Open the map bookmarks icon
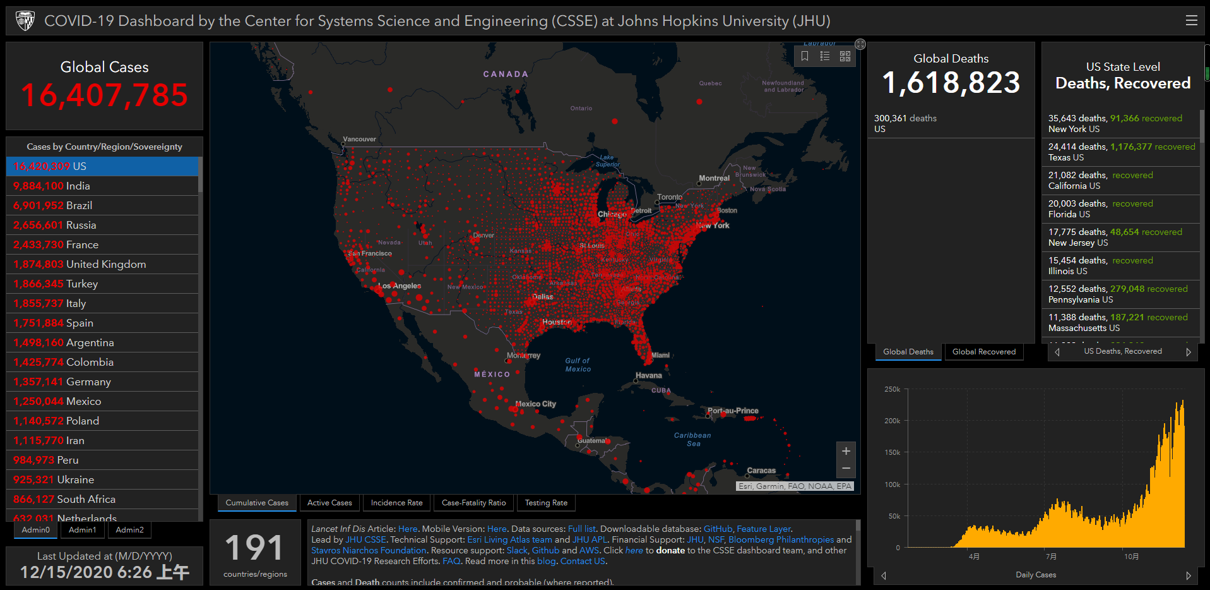The height and width of the screenshot is (590, 1210). tap(805, 56)
